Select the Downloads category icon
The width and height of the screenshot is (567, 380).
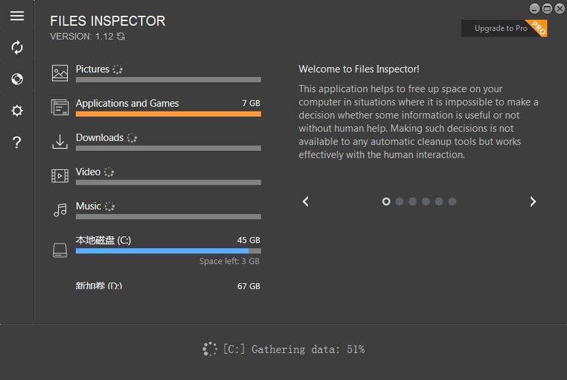[59, 141]
